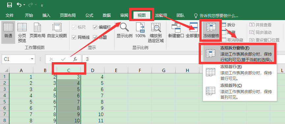Click the 拆分 split button
285x124 pixels.
point(229,25)
